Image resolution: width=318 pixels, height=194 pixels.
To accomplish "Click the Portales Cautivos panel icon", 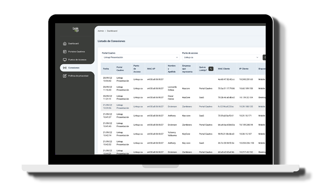I will tap(65, 51).
